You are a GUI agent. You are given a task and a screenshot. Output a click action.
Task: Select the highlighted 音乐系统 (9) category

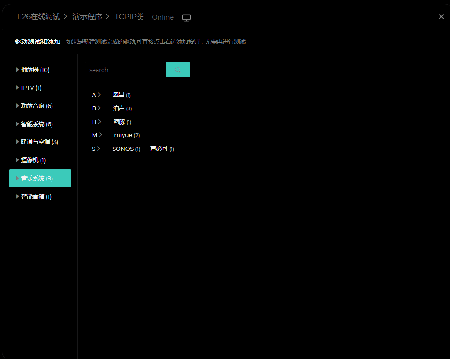(x=40, y=178)
